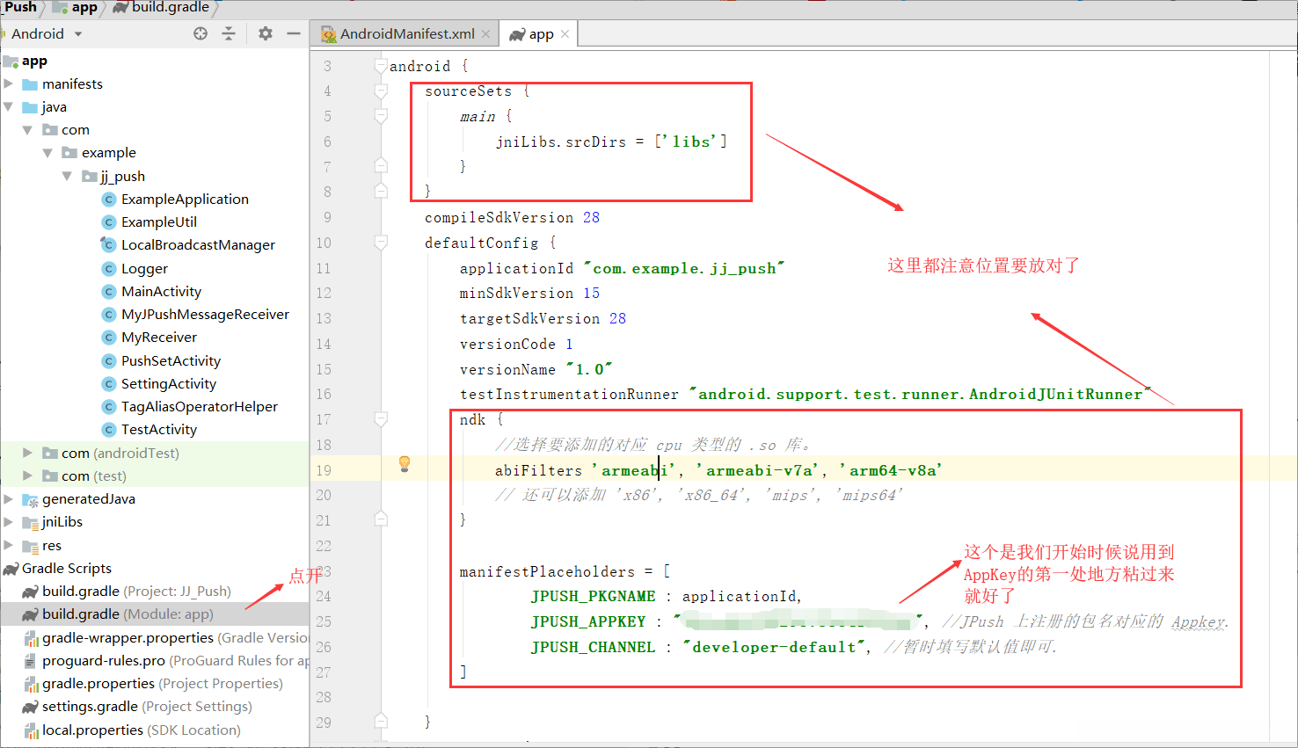Image resolution: width=1298 pixels, height=748 pixels.
Task: Open the ExampleUtil class
Action: point(159,222)
